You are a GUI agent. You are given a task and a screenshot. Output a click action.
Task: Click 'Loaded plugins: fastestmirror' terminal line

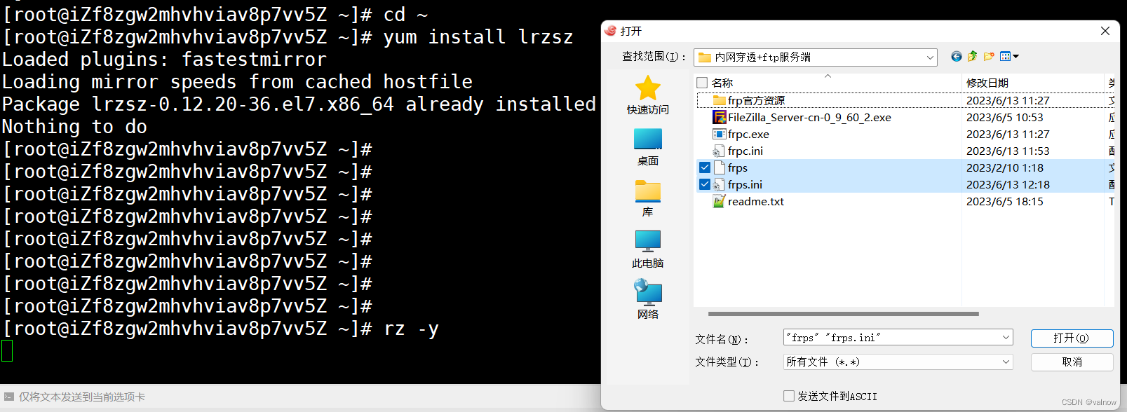(x=164, y=59)
